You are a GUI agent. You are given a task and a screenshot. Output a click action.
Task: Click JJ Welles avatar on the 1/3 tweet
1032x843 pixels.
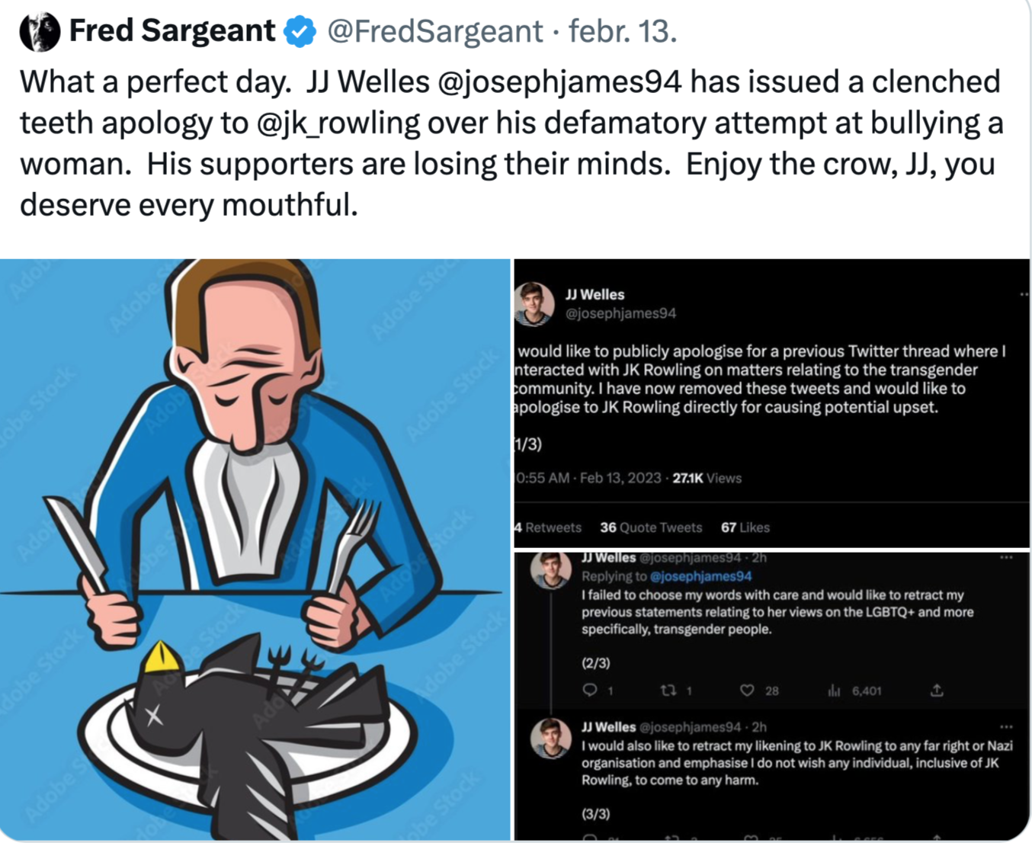(x=534, y=303)
